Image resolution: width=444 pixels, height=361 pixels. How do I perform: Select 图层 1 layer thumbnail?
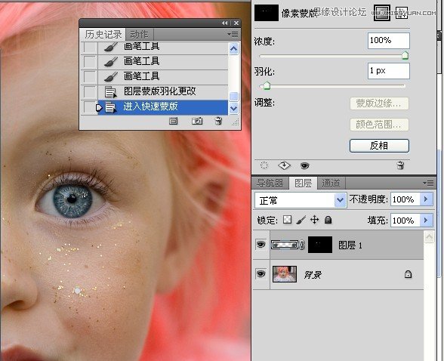coord(285,245)
